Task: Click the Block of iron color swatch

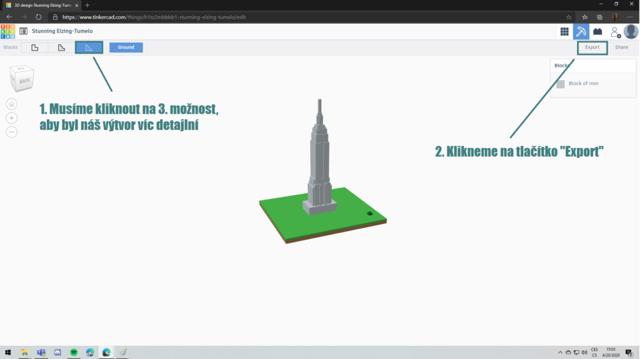Action: (561, 84)
